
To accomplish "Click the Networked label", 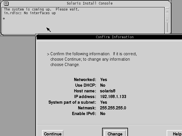I will [85, 80].
